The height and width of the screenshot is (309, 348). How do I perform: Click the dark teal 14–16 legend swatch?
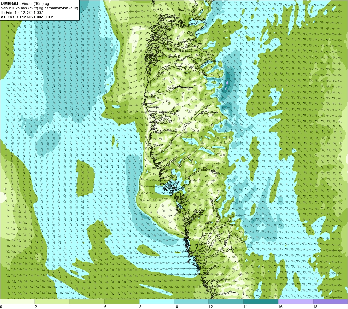point(261,301)
